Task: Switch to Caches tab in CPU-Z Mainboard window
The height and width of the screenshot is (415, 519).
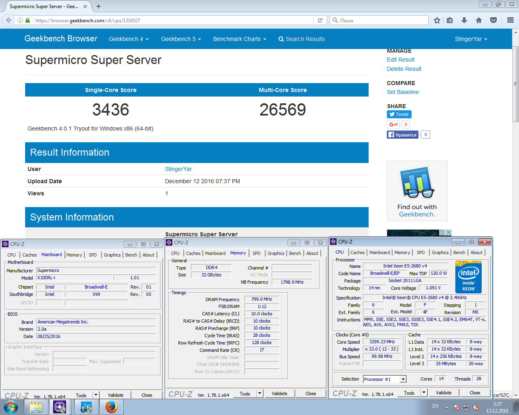Action: (x=29, y=255)
